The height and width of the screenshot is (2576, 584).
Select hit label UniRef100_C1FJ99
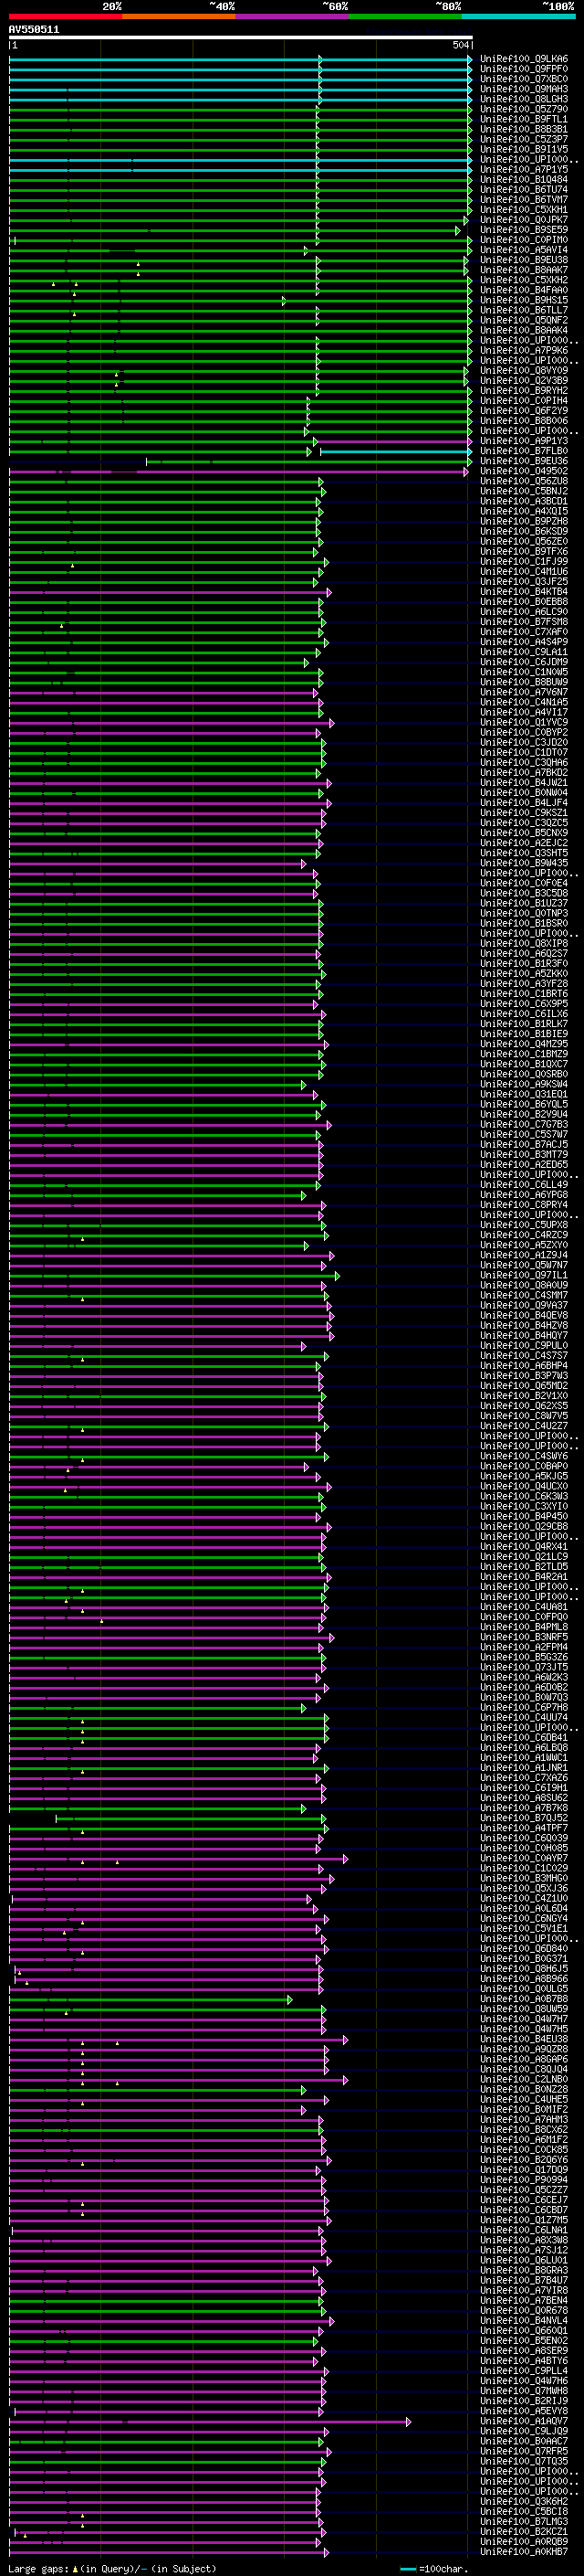[524, 562]
